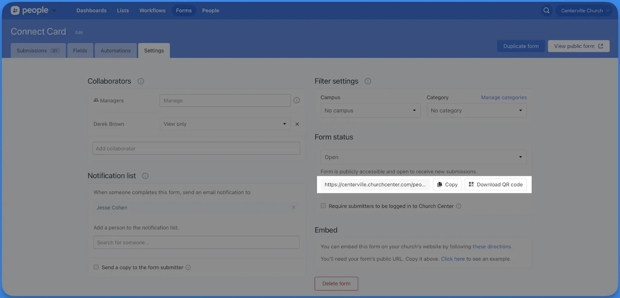Open the Automations tab
The height and width of the screenshot is (298, 620).
click(x=115, y=51)
